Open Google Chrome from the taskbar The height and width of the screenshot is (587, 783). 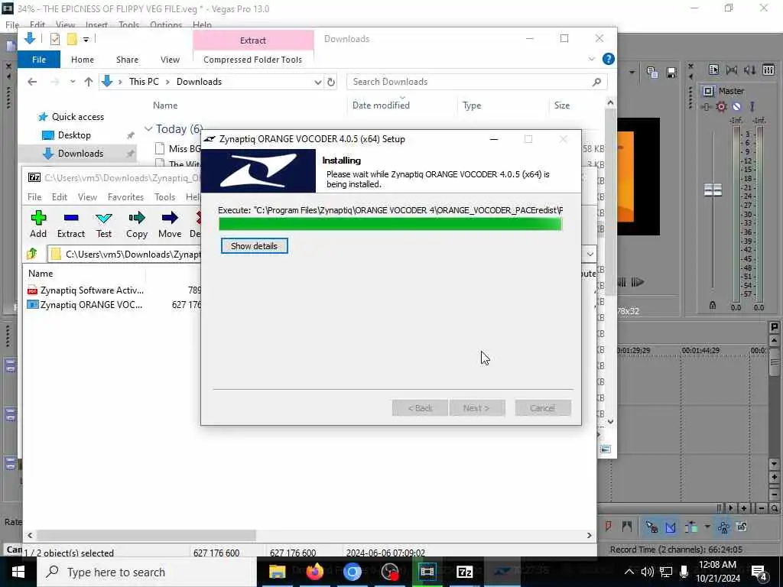click(x=352, y=572)
